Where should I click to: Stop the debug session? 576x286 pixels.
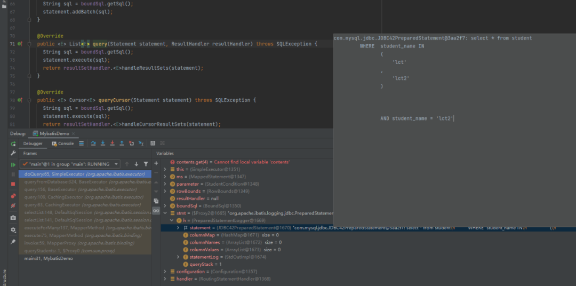13,184
